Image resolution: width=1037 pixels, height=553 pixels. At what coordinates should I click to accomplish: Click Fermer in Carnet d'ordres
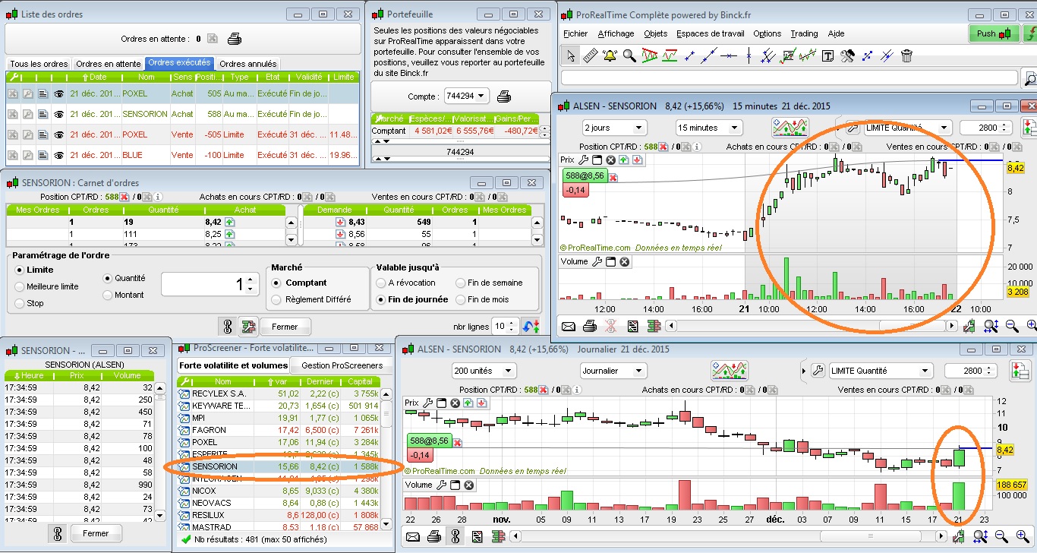pos(285,327)
